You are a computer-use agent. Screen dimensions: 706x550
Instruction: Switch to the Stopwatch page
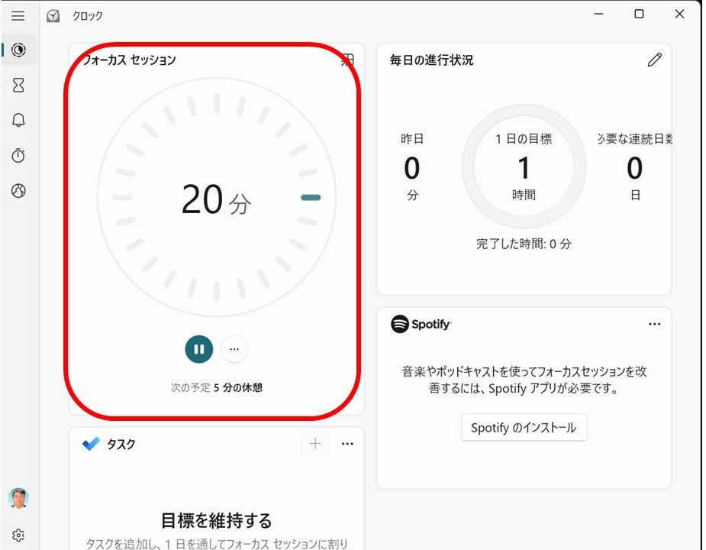(x=18, y=156)
